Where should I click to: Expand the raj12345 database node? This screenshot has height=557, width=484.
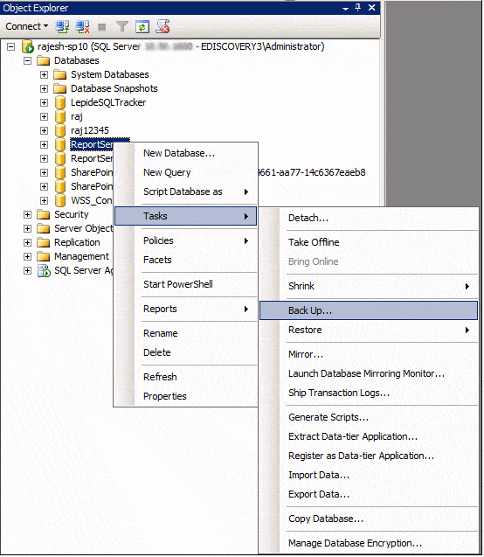click(x=44, y=131)
